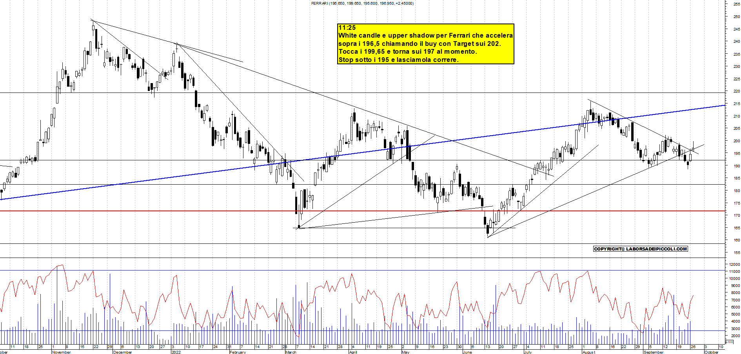Click the 8000 volume level on the right axis
Screen dimensions: 741x354
pos(736,293)
